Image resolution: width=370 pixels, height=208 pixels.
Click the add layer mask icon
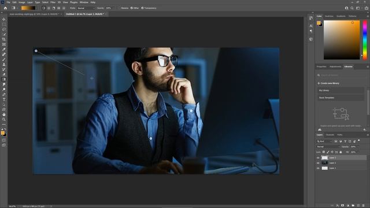[343, 206]
